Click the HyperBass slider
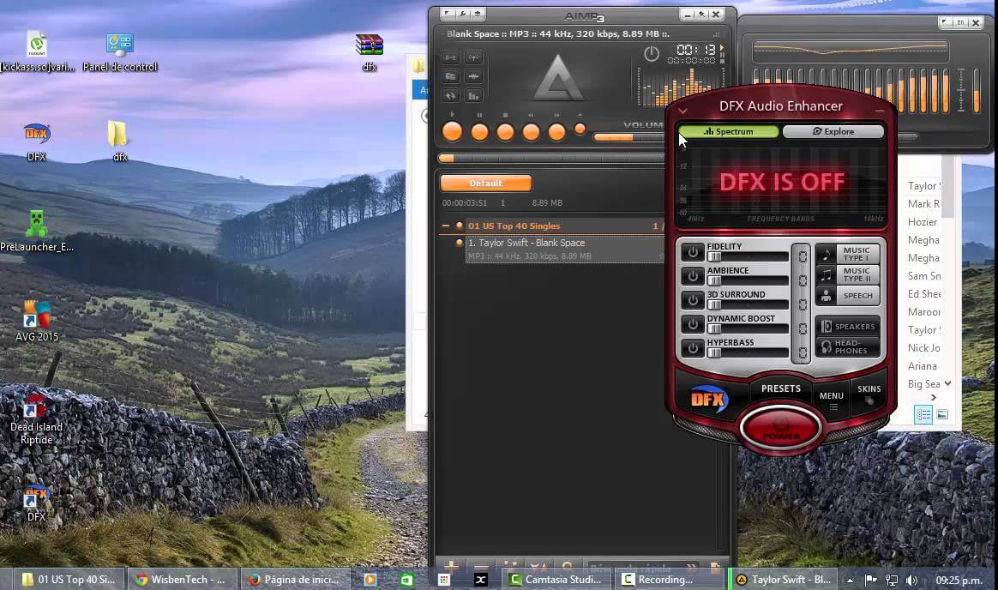 tap(748, 352)
